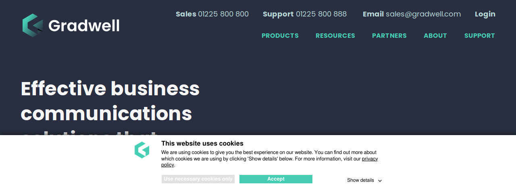Open the Support navigation menu

pyautogui.click(x=480, y=35)
